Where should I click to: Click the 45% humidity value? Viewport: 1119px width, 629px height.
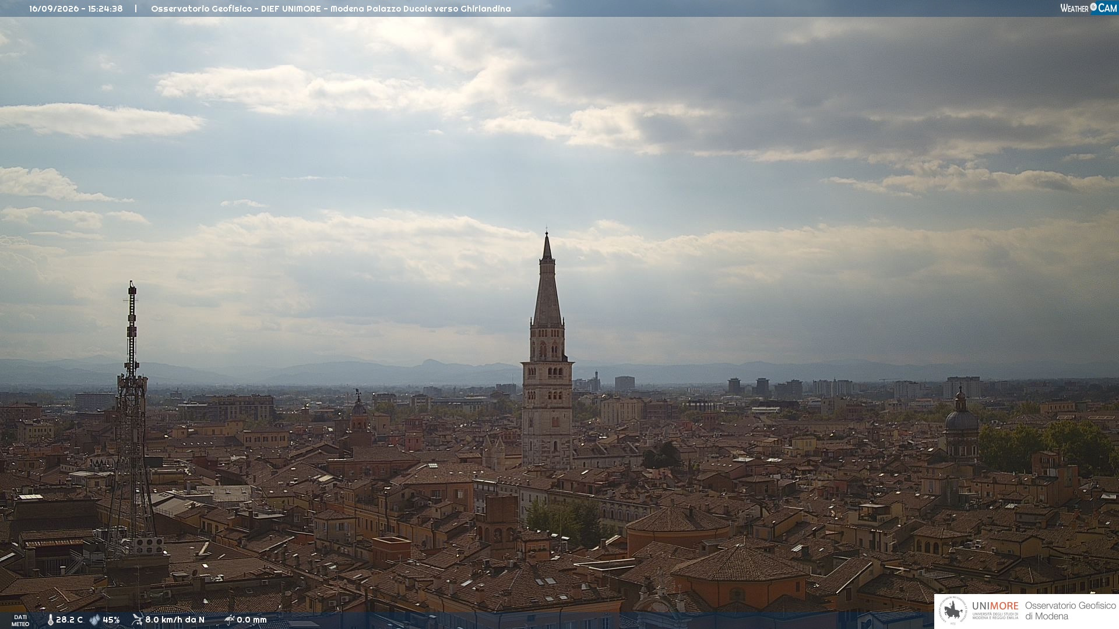pos(111,620)
